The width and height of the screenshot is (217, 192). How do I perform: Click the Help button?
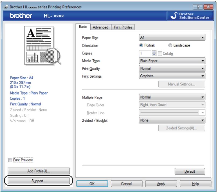point(195,184)
